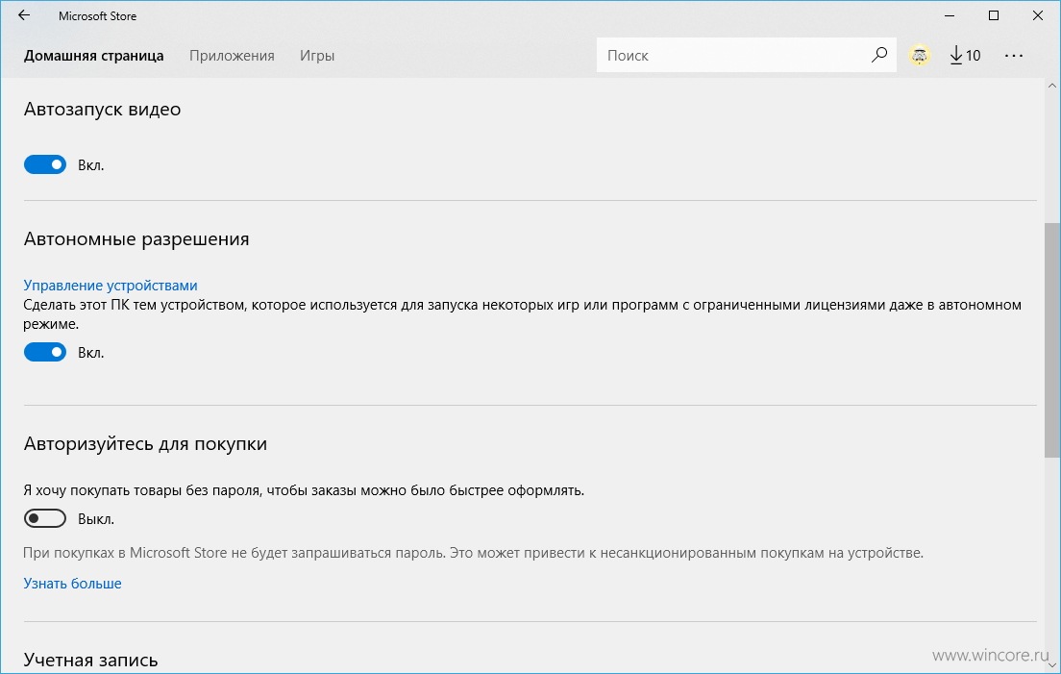This screenshot has width=1061, height=674.
Task: Click the scrollbar up arrow
Action: coord(1052,86)
